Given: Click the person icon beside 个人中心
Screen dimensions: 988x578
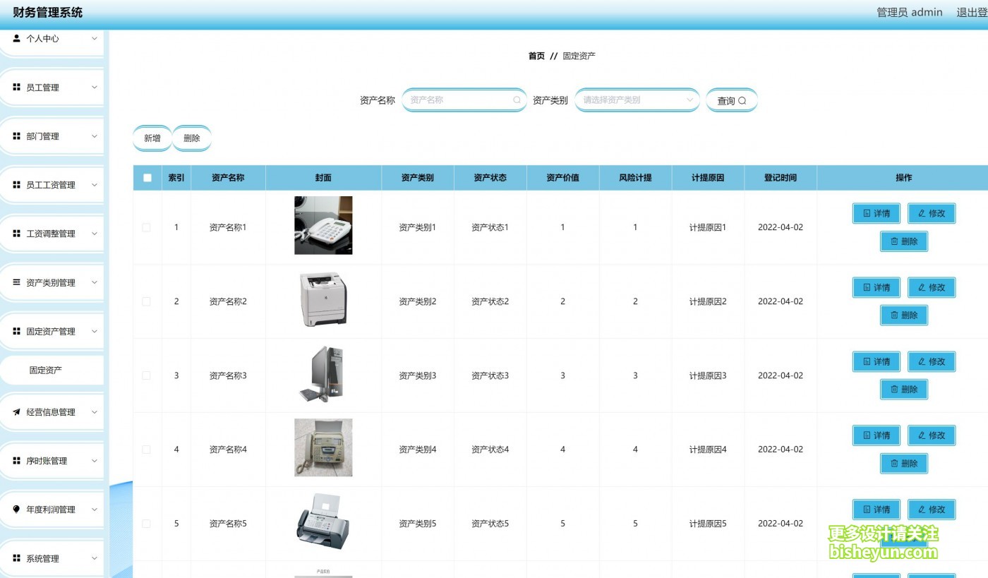Looking at the screenshot, I should (x=17, y=39).
